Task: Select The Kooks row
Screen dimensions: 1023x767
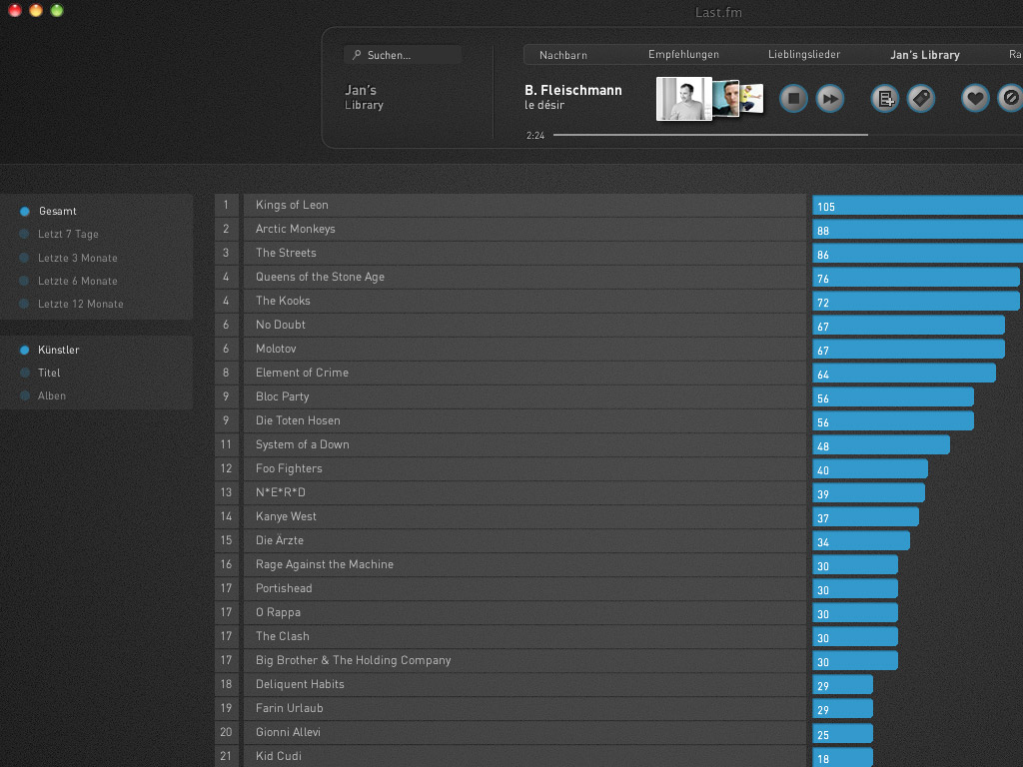Action: (x=524, y=301)
